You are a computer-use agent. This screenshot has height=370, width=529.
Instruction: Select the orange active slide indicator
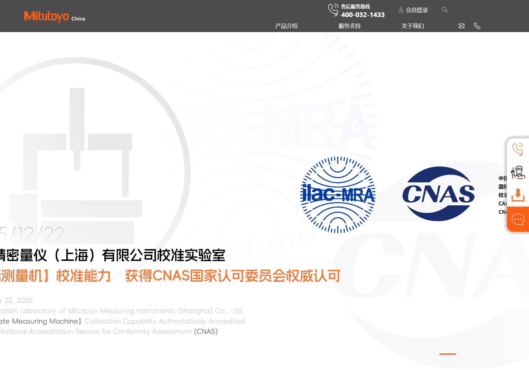[447, 354]
